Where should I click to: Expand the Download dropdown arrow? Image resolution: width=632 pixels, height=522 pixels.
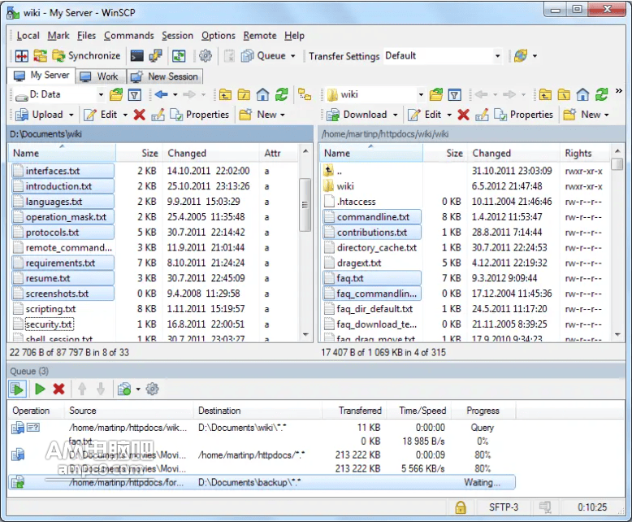point(396,115)
